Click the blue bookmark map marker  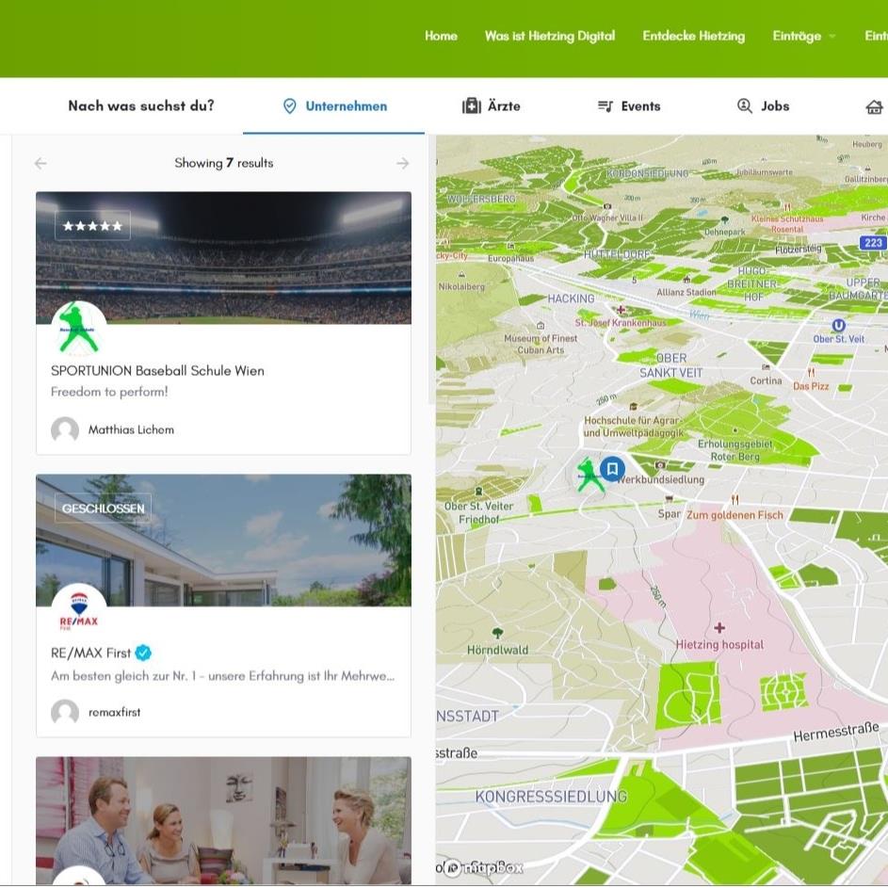pyautogui.click(x=612, y=469)
